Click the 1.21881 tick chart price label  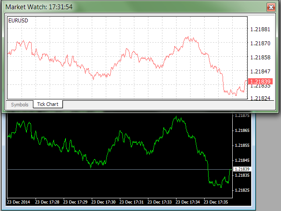(x=260, y=29)
